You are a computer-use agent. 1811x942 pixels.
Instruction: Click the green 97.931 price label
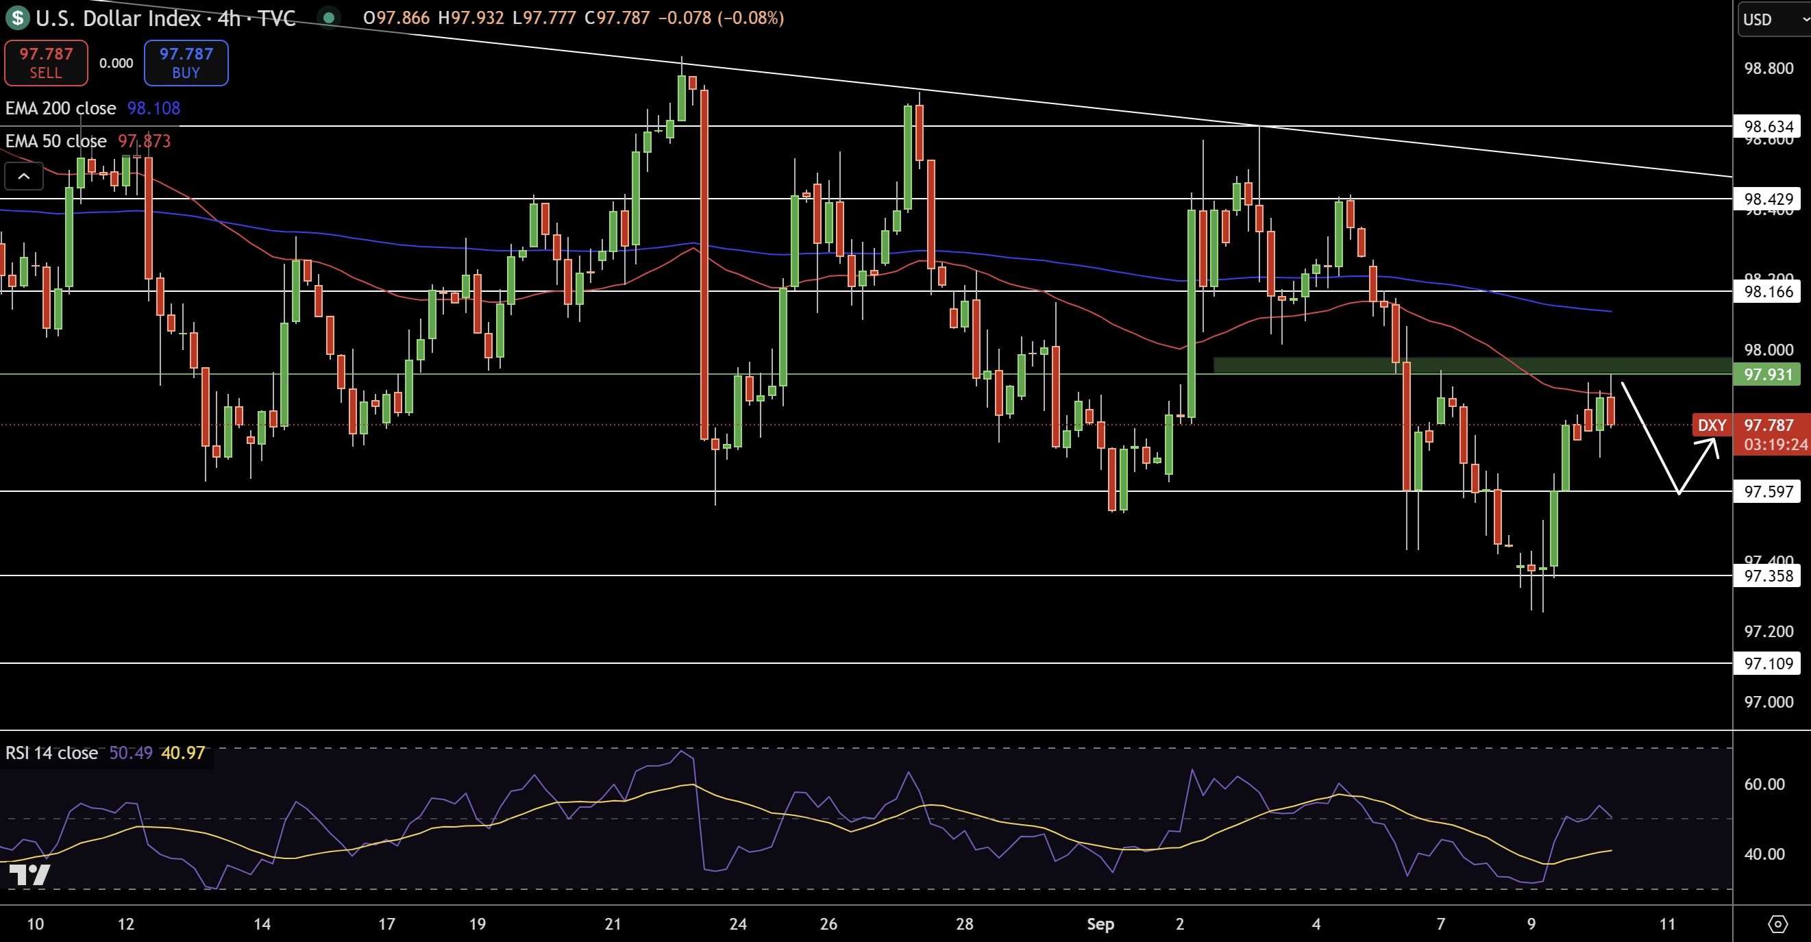1769,374
